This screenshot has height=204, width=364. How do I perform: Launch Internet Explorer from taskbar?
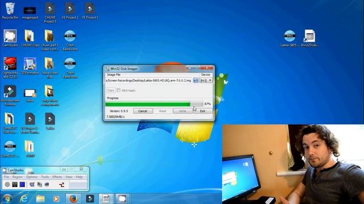(x=24, y=199)
